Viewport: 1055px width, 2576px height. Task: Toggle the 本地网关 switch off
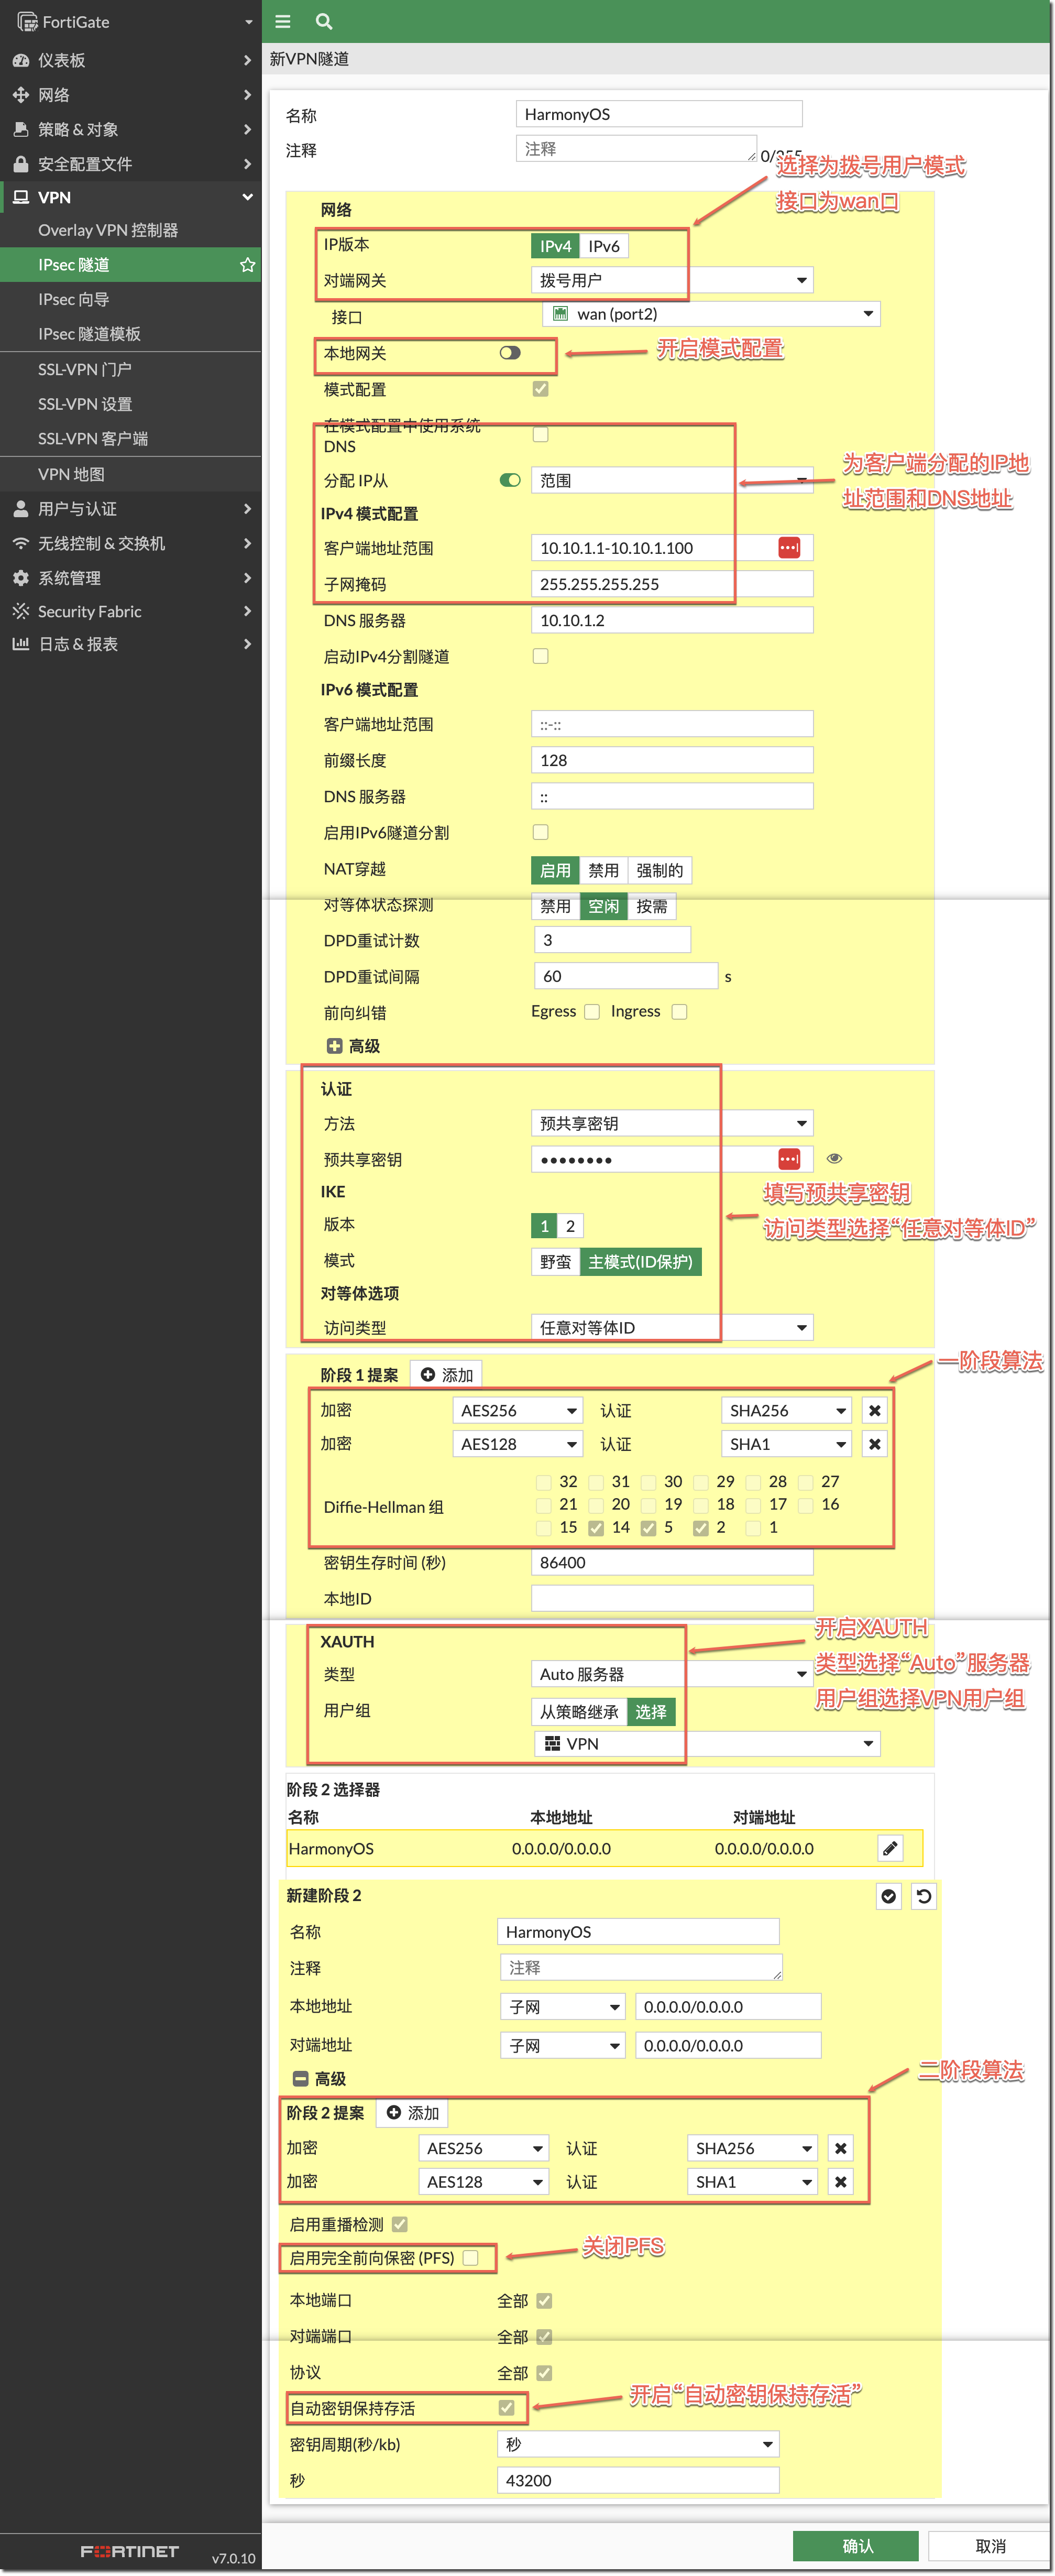click(509, 352)
